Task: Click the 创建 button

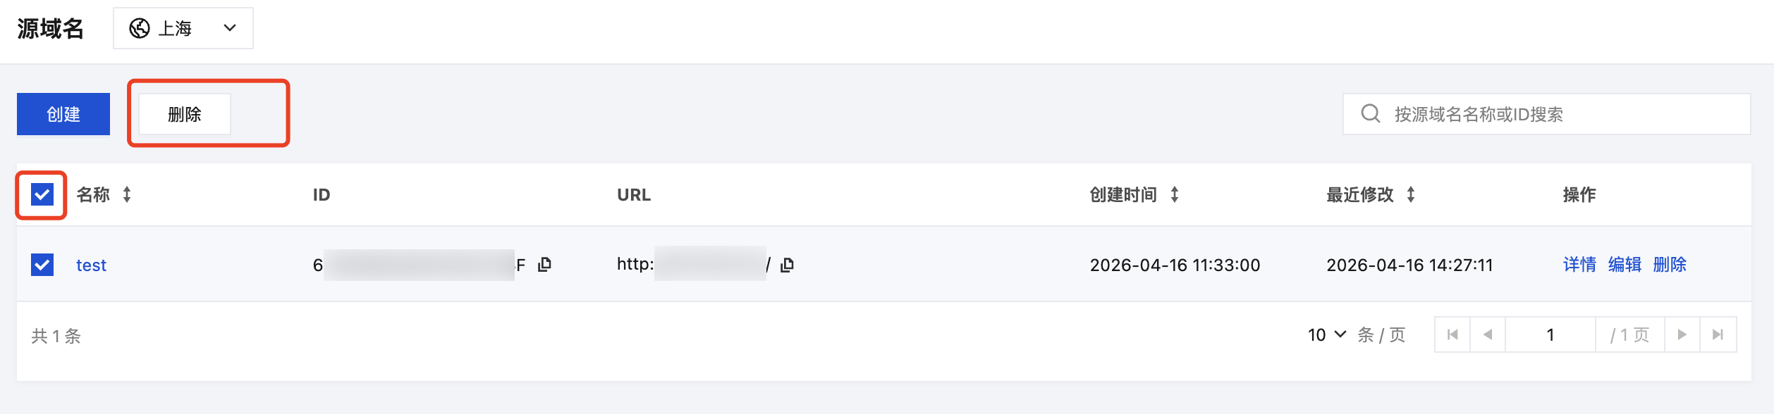Action: [x=63, y=114]
